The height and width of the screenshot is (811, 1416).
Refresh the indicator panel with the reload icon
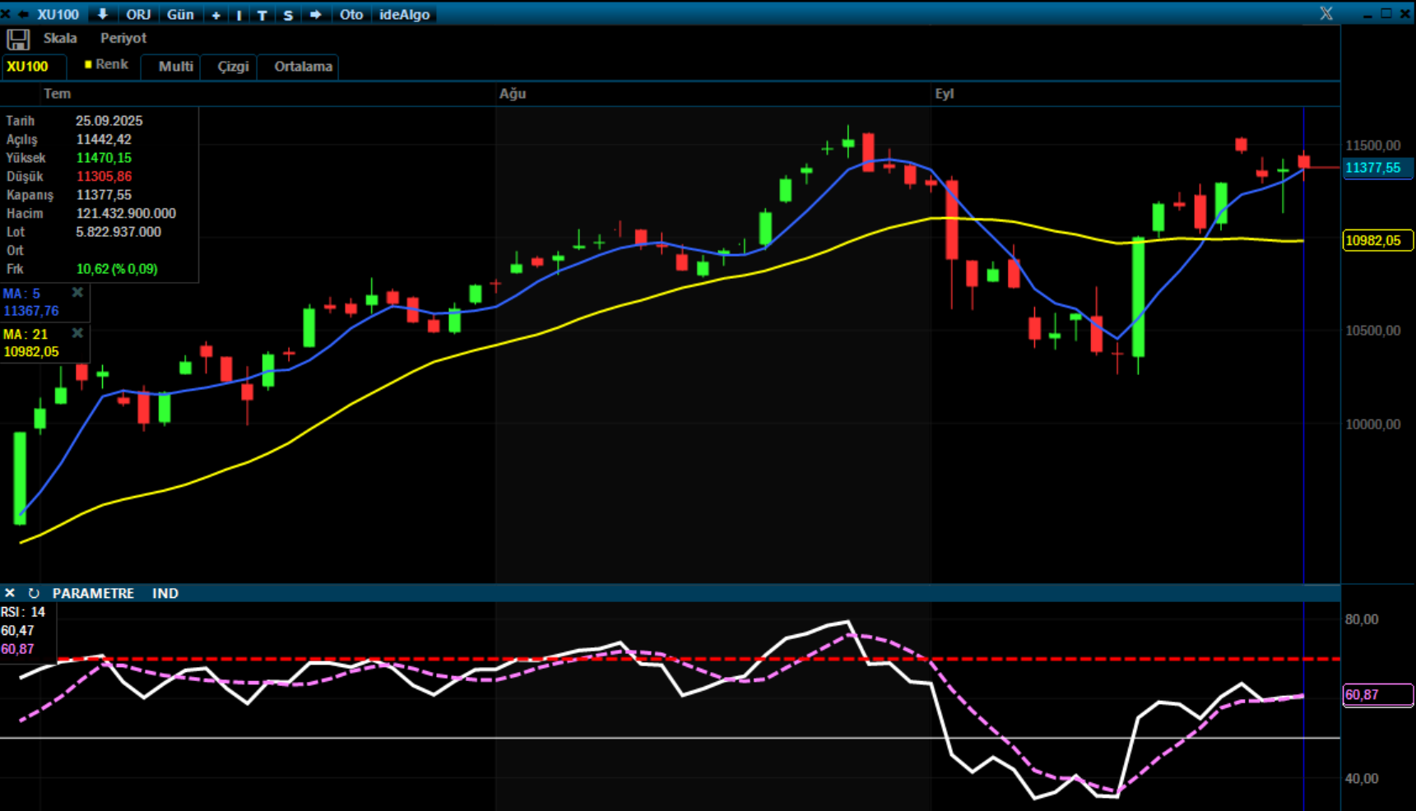pyautogui.click(x=34, y=593)
